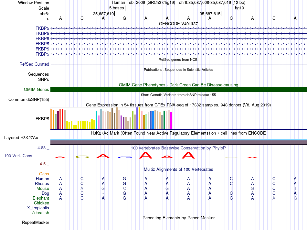Click the G base in chr6 sequence row

click(x=124, y=18)
